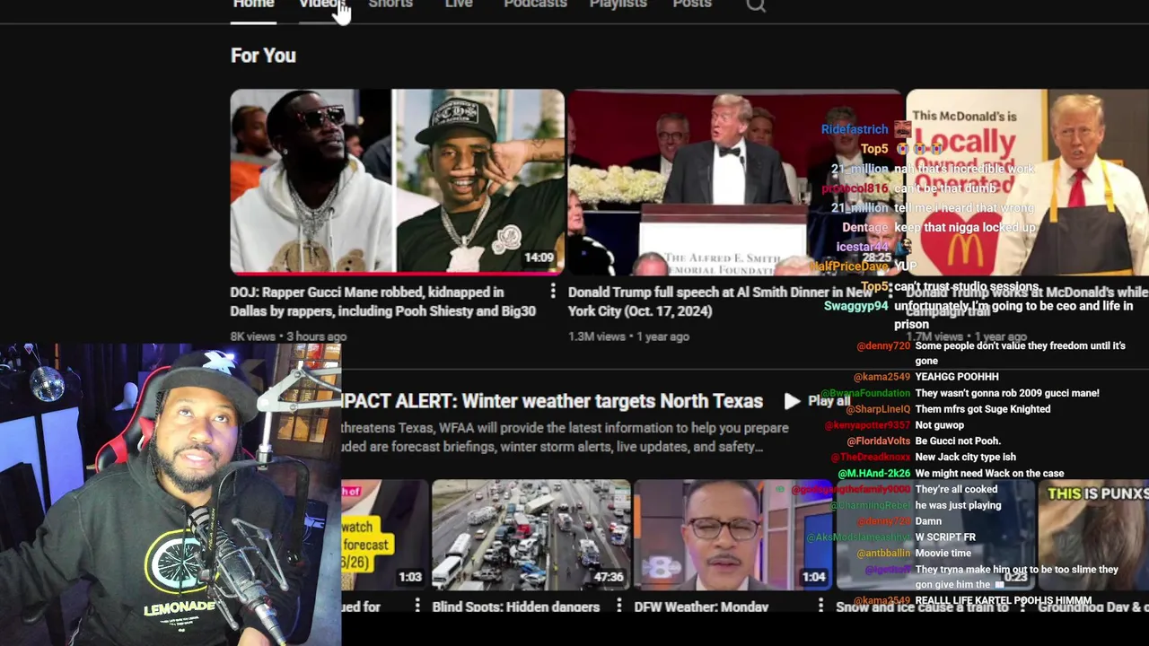1149x646 pixels.
Task: Open the Trump Al Smith Dinner thumbnail
Action: (x=734, y=181)
